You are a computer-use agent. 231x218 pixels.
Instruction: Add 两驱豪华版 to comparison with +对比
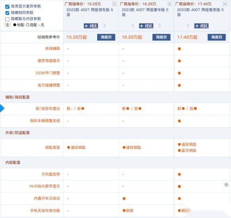pos(146,26)
